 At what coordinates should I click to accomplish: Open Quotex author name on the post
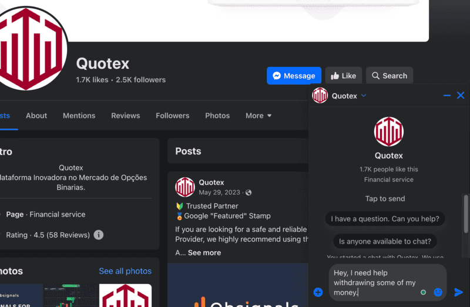[x=211, y=183]
